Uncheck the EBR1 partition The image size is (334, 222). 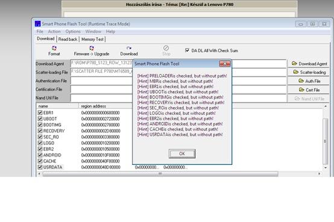40,113
